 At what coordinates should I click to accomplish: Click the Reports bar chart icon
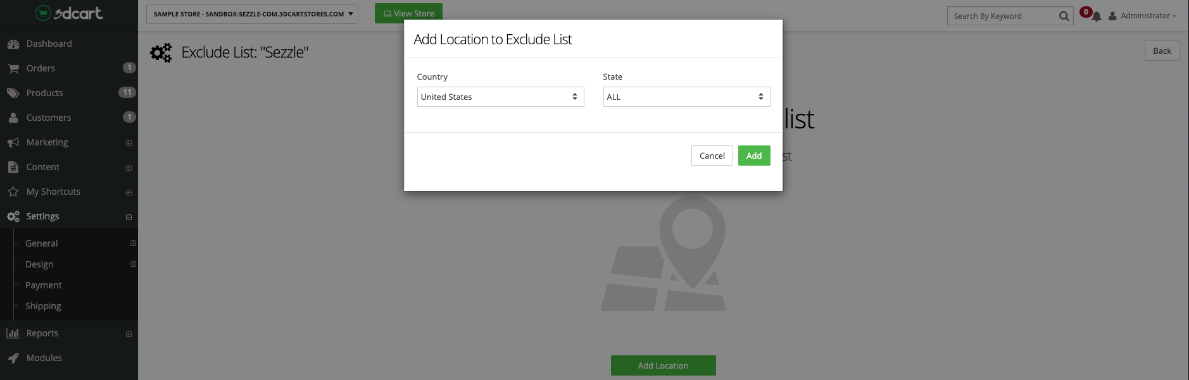[x=13, y=333]
